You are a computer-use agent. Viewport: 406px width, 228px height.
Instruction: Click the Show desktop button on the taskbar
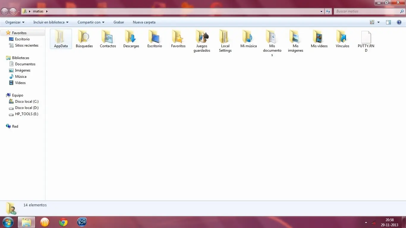pyautogui.click(x=404, y=222)
